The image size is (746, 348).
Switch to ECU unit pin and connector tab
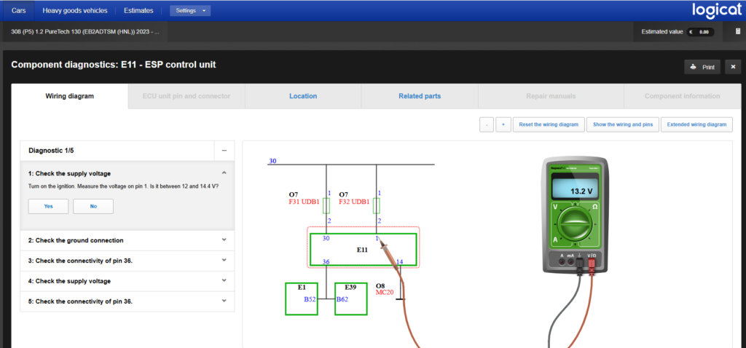click(186, 96)
